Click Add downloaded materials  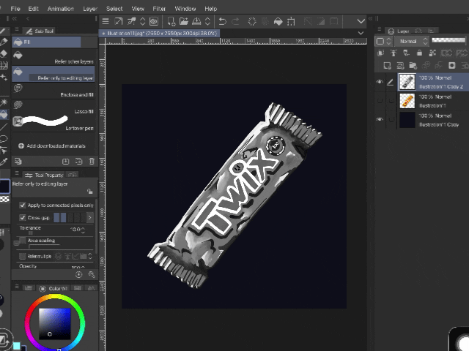point(52,146)
